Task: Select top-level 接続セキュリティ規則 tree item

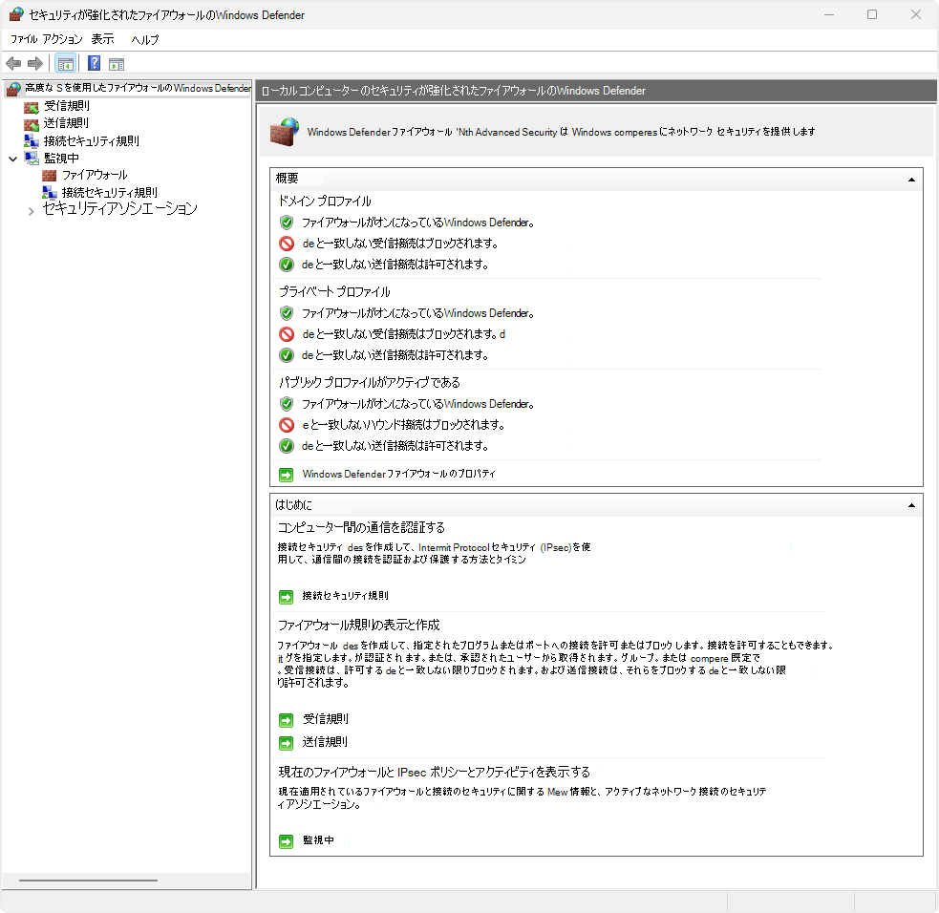Action: [x=91, y=141]
